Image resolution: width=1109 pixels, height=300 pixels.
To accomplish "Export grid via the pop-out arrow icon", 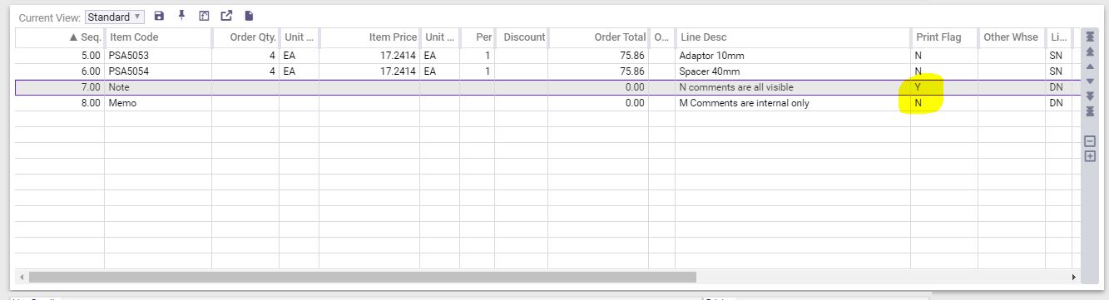I will [226, 16].
